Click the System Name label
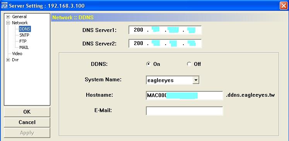Screen dimensions: 289x141 [x=103, y=80]
